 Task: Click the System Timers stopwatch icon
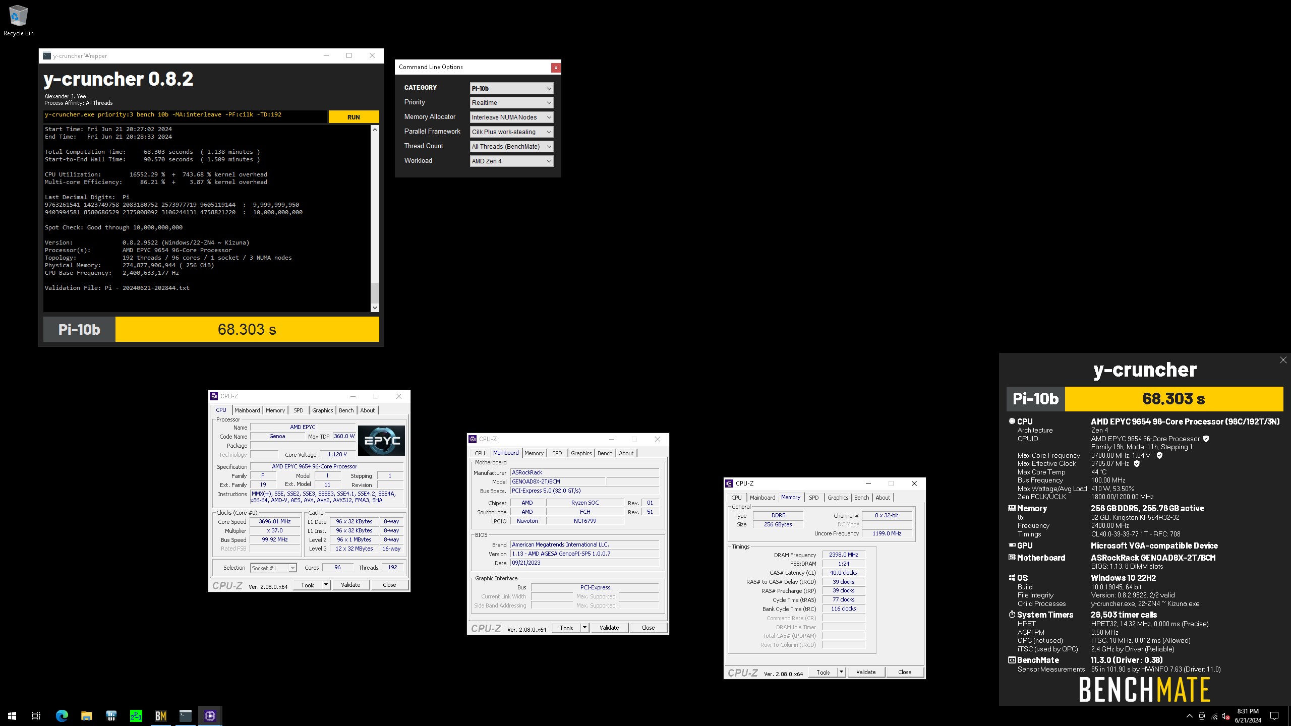pos(1012,615)
